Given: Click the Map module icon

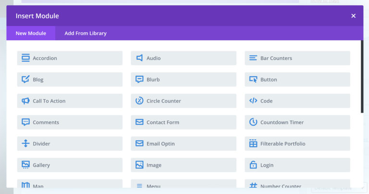Looking at the screenshot, I should coord(25,185).
